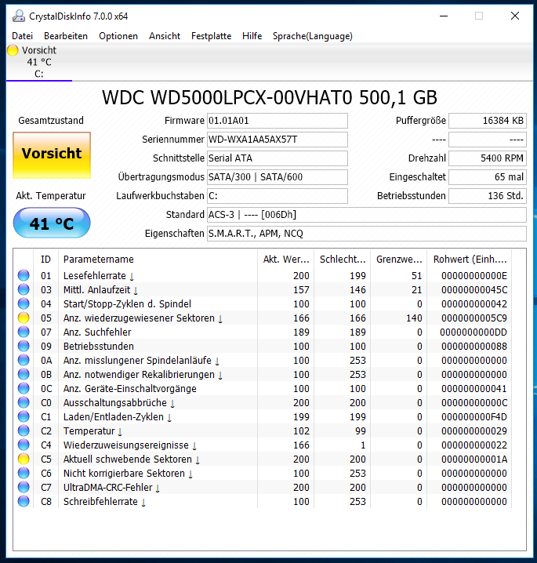Click the blue orb beside Ausschaltungsabbrüche

24,402
